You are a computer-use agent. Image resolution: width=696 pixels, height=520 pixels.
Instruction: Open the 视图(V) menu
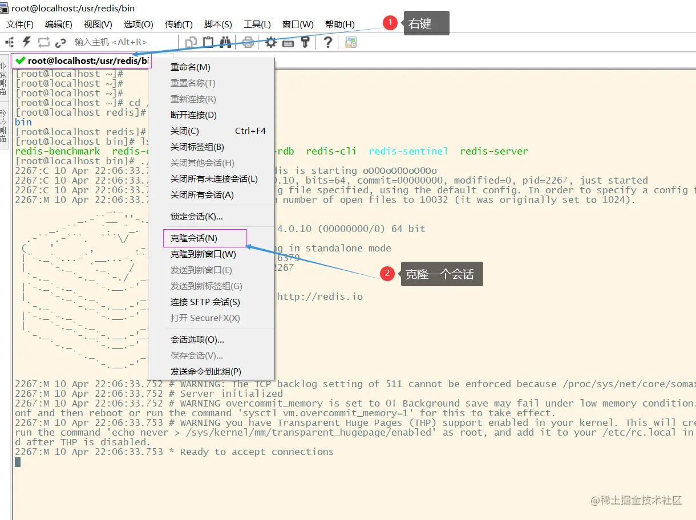click(98, 24)
